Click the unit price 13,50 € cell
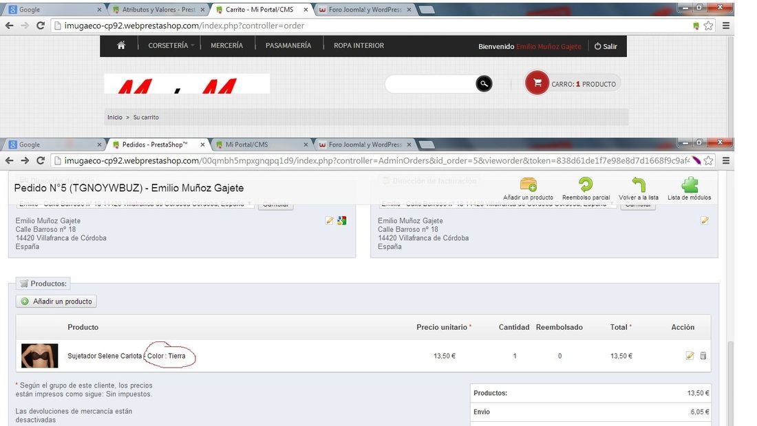The image size is (757, 426). [445, 356]
